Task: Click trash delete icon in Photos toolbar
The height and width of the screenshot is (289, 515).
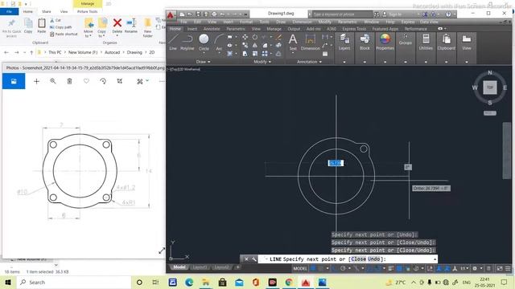Action: [70, 81]
